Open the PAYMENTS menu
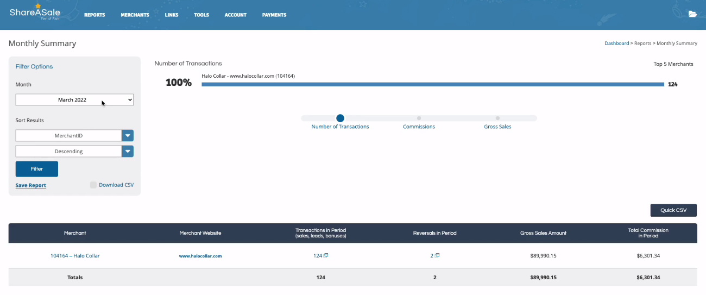This screenshot has width=706, height=295. click(274, 15)
